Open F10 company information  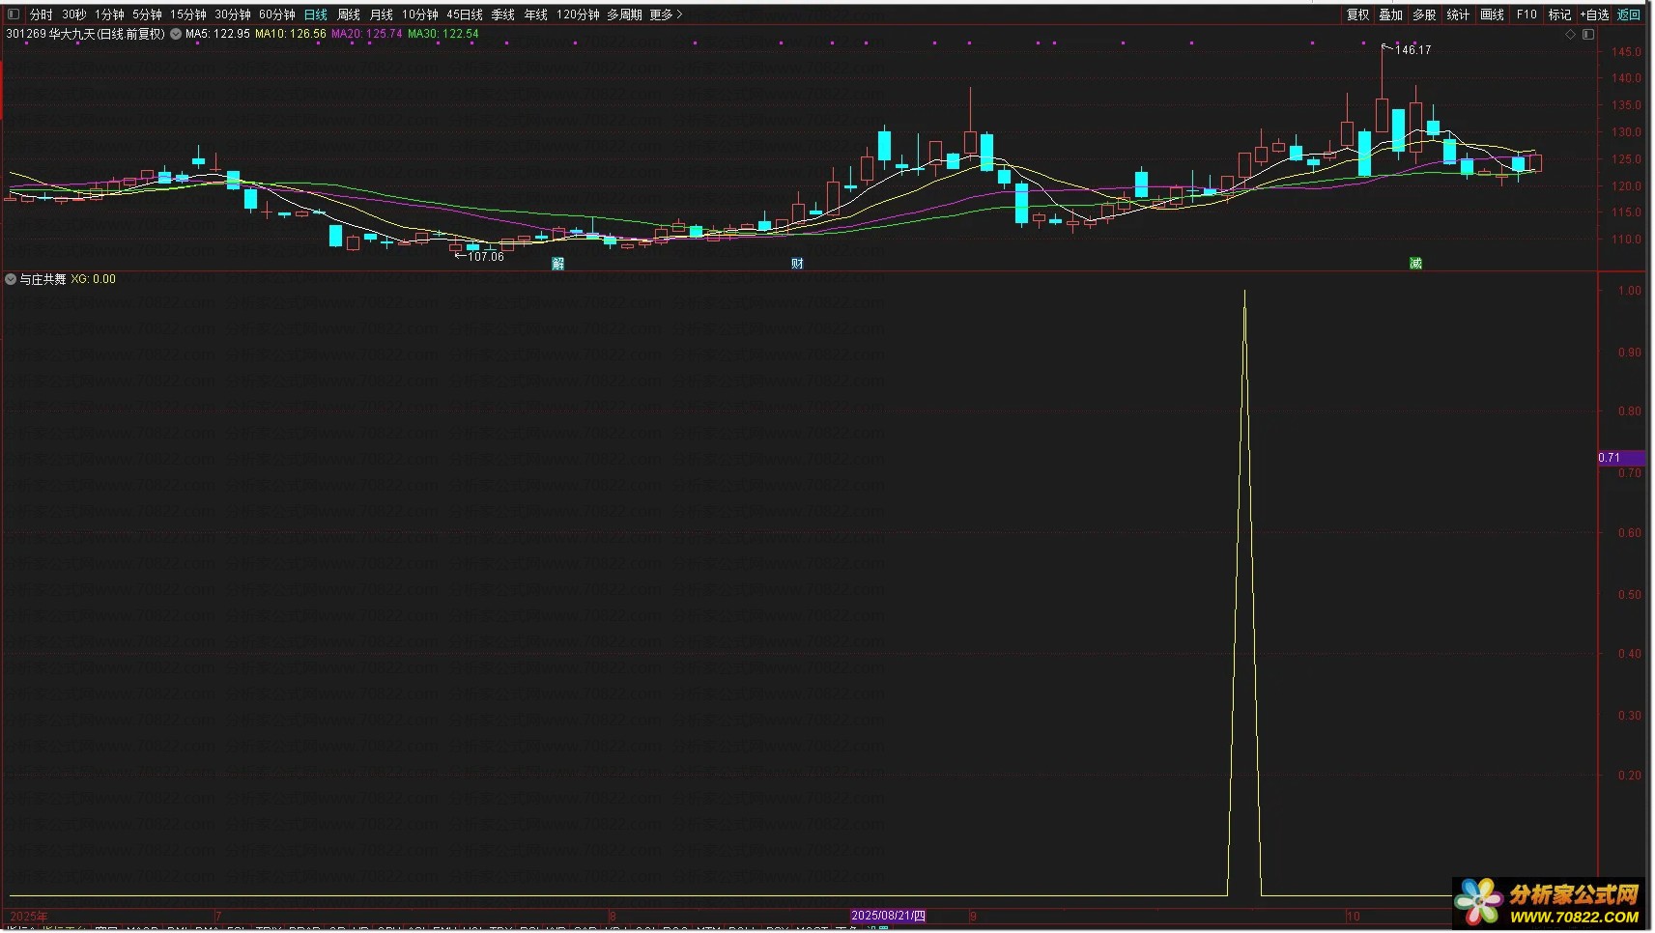(x=1527, y=14)
